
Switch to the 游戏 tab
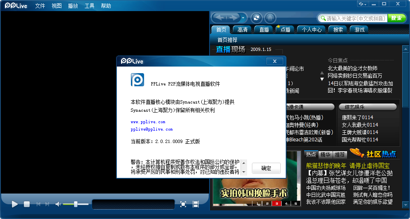pos(359,30)
